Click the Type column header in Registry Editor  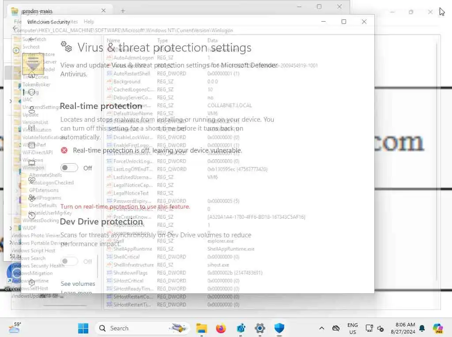pyautogui.click(x=162, y=41)
